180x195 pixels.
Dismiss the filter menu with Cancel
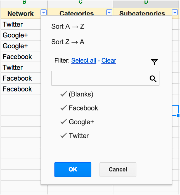(x=118, y=170)
